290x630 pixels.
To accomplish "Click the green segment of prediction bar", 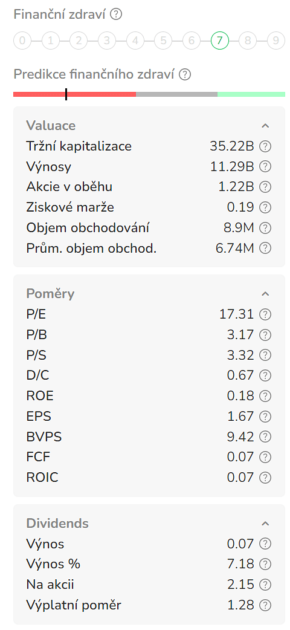I will [x=251, y=94].
